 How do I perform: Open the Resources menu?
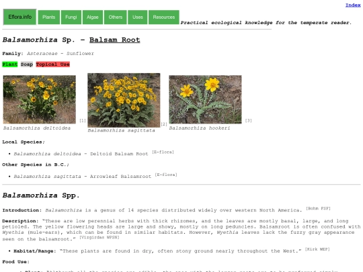coord(164,17)
